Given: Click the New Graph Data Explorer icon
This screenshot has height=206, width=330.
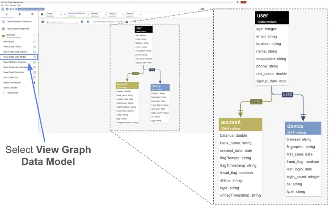Looking at the screenshot, I should 34,52.
